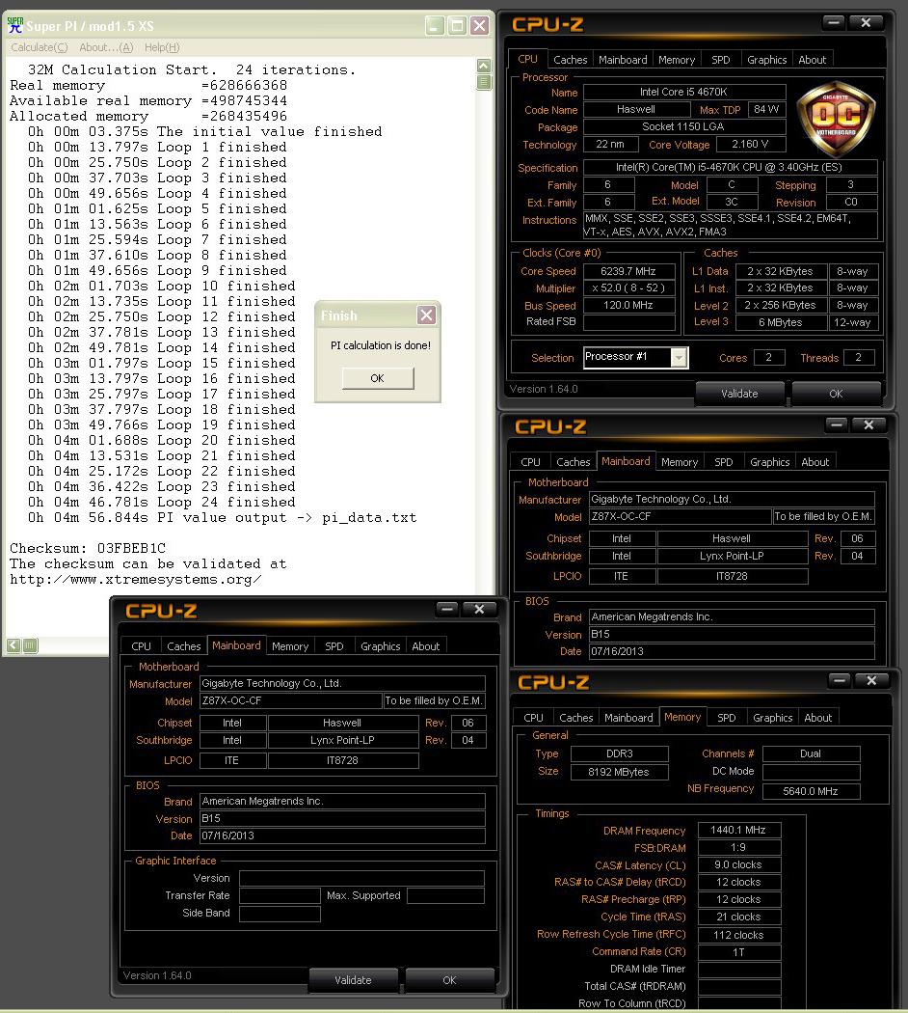The width and height of the screenshot is (908, 1013).
Task: Switch to SPD tab in top CPU-Z window
Action: coord(721,60)
